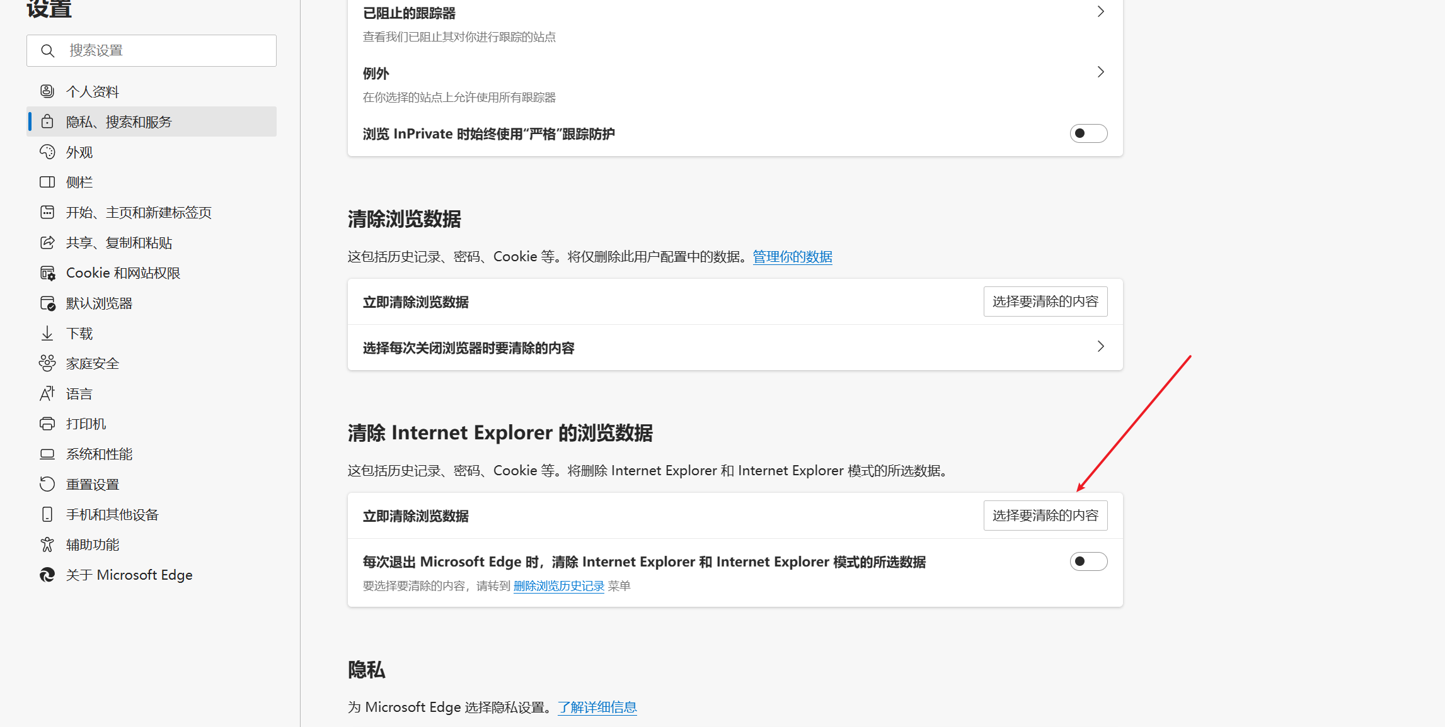Open the 侧栏 settings section
Image resolution: width=1445 pixels, height=727 pixels.
[79, 182]
